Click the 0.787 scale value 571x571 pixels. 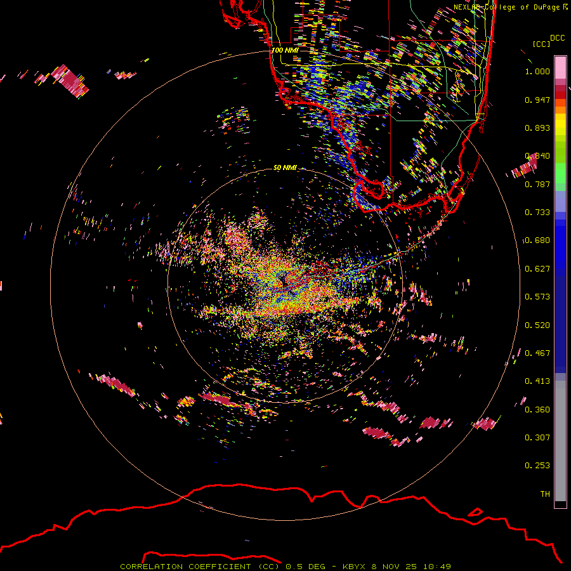tap(537, 184)
